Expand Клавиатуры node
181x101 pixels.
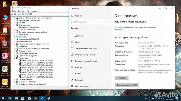[15, 34]
